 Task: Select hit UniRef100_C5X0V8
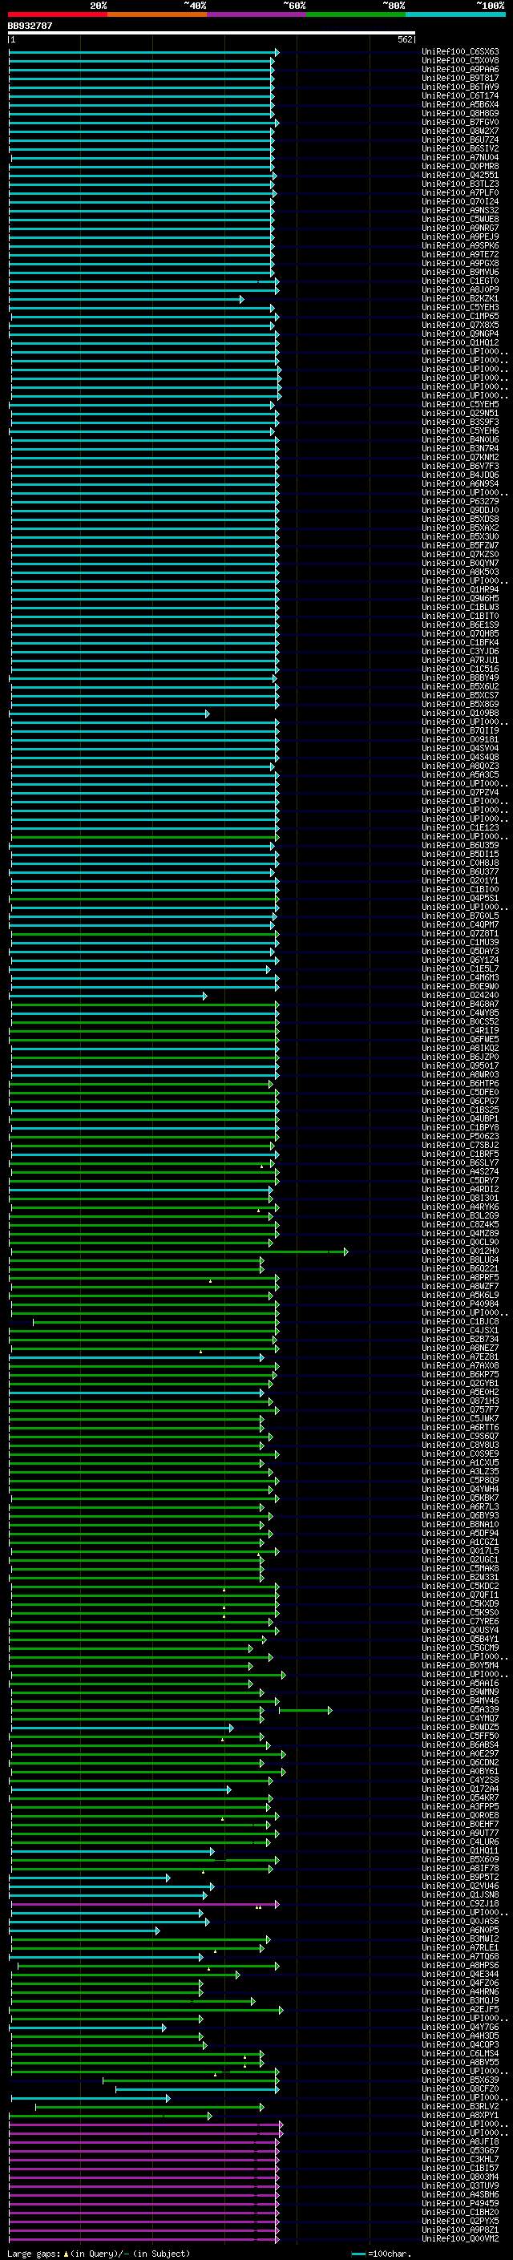click(x=460, y=61)
